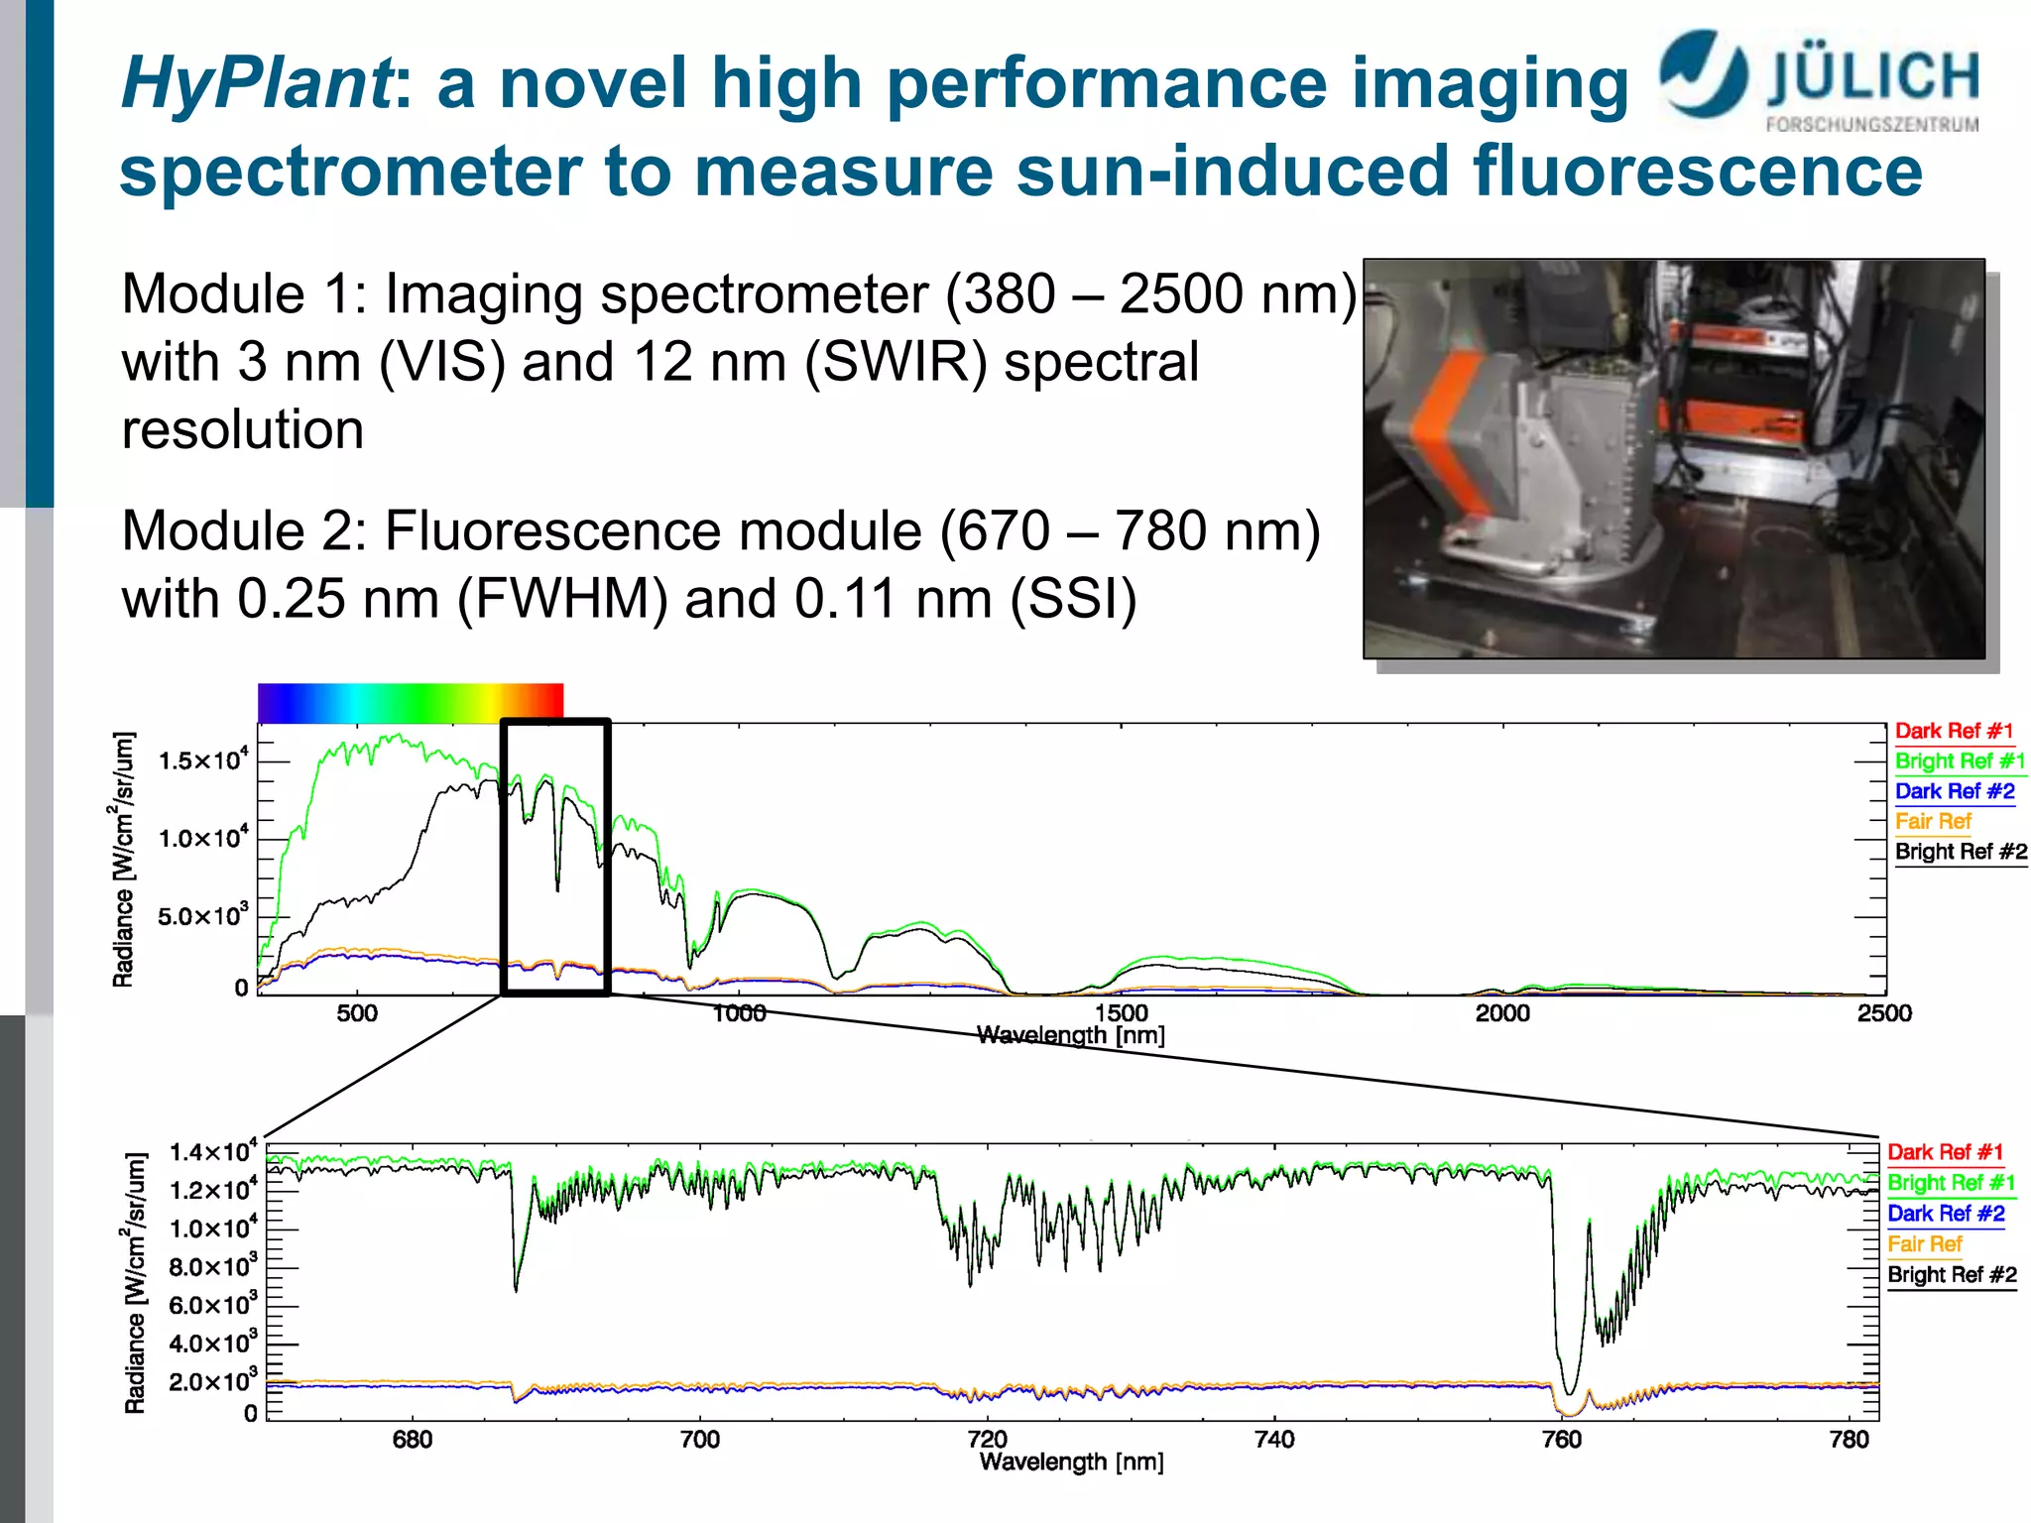The height and width of the screenshot is (1523, 2031).
Task: Click the 2.0×10³ y-axis value, lower chart
Action: click(213, 1381)
